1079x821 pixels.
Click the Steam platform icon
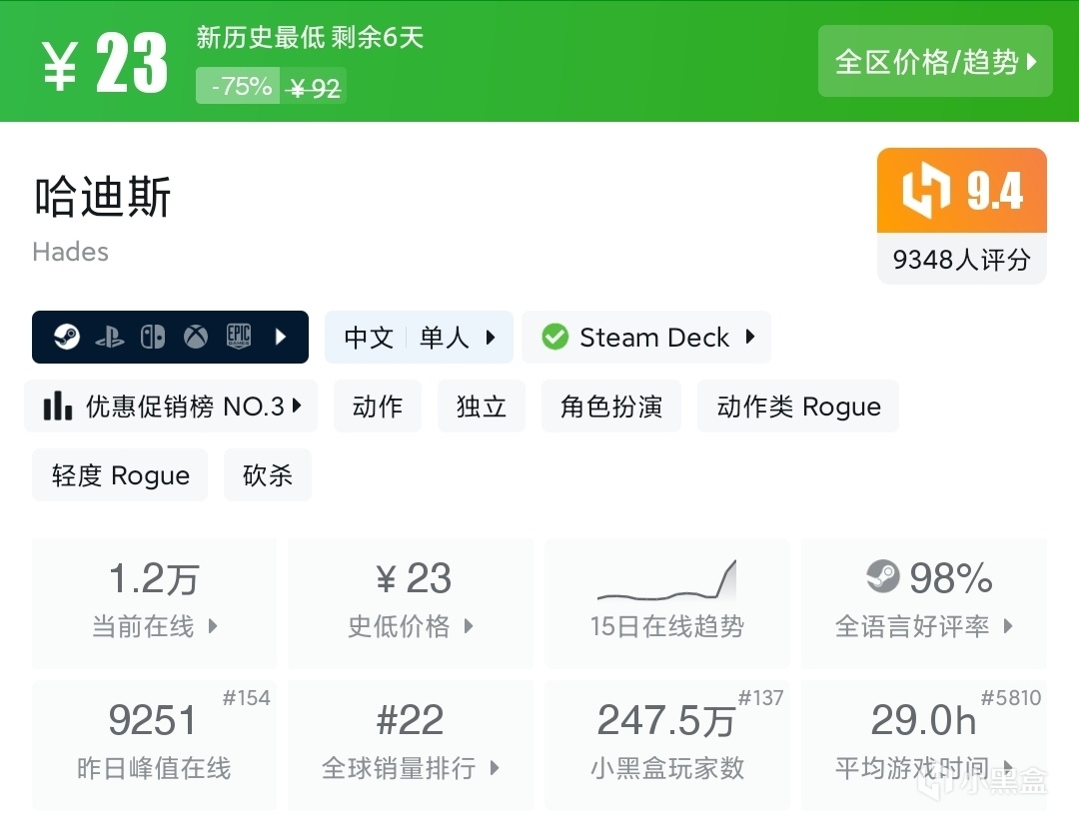pos(67,338)
